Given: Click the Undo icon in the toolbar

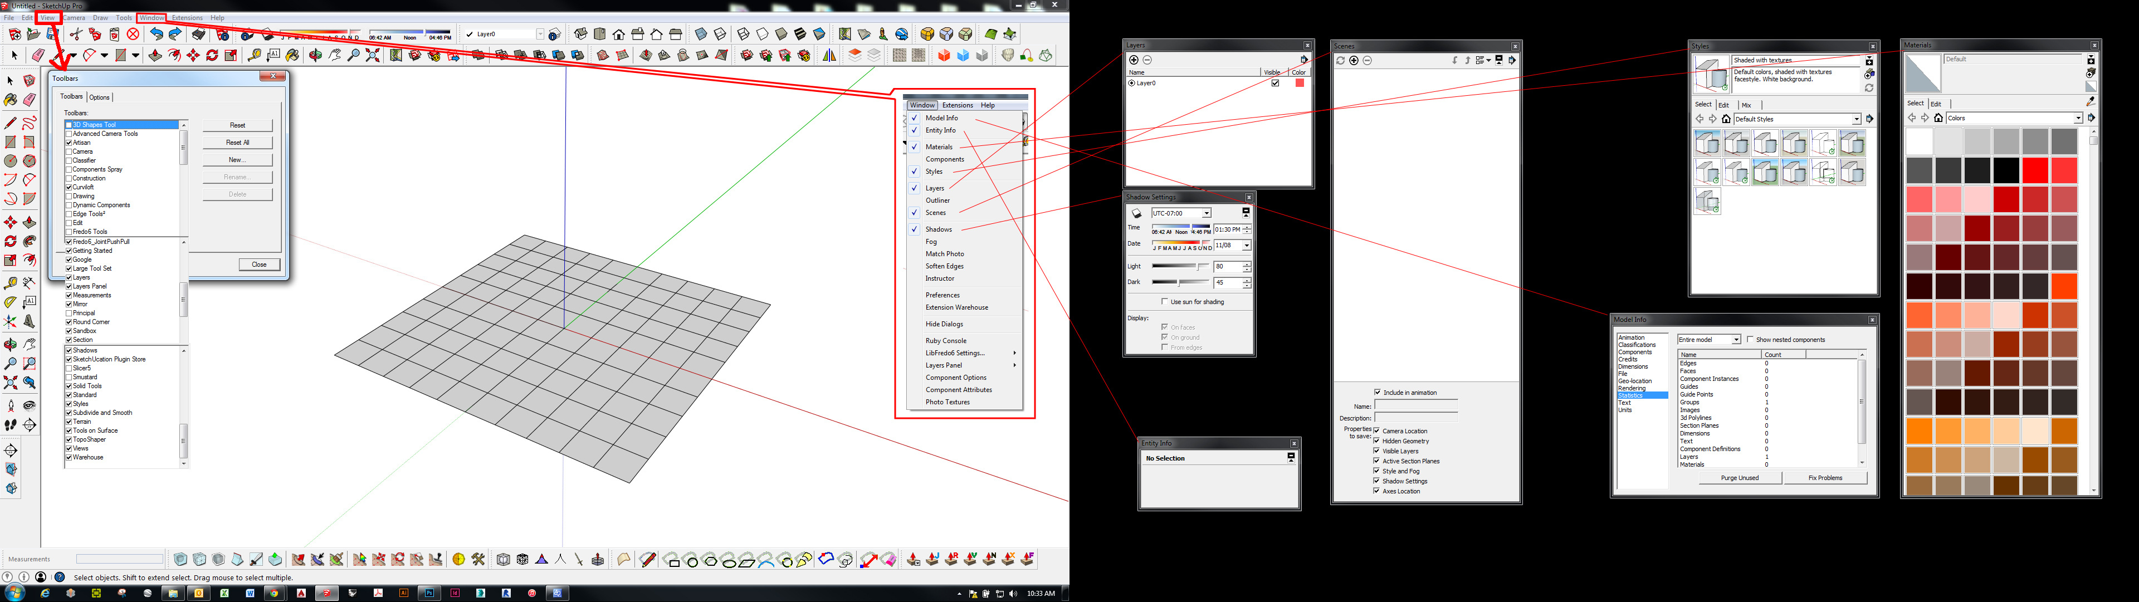Looking at the screenshot, I should tap(156, 35).
